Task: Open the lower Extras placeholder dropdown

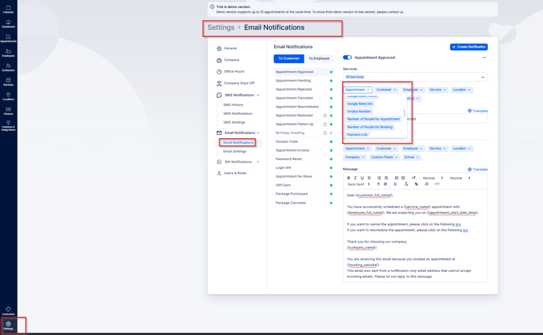Action: click(411, 157)
